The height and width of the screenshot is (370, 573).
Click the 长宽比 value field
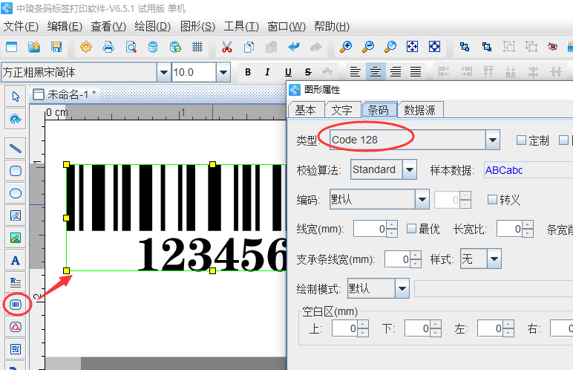coord(509,229)
